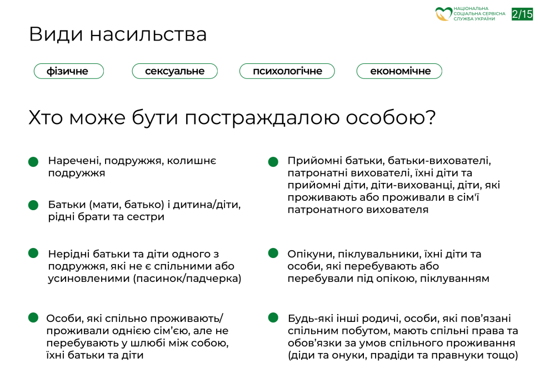Click green bullet beside Будь-які інші родичі
The height and width of the screenshot is (392, 540).
pos(273,317)
